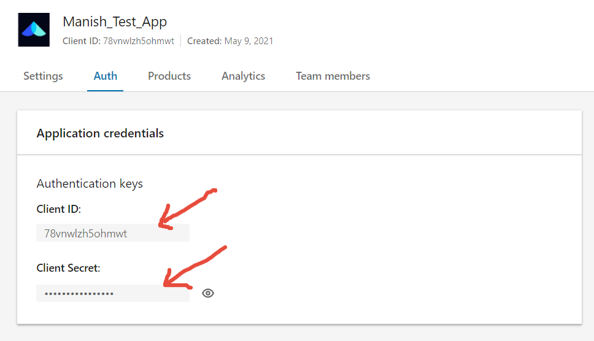Go to the Analytics tab
The image size is (594, 341).
[243, 76]
